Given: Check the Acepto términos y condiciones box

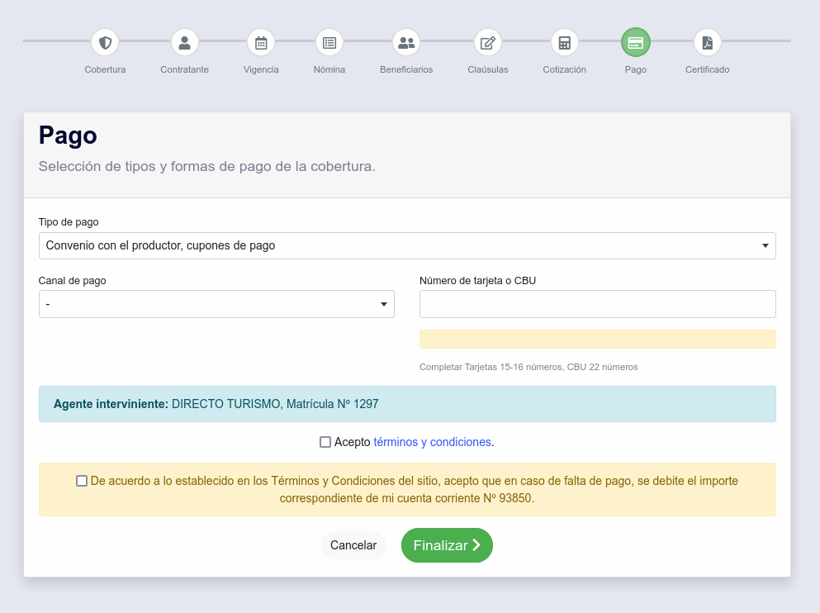Looking at the screenshot, I should (325, 442).
